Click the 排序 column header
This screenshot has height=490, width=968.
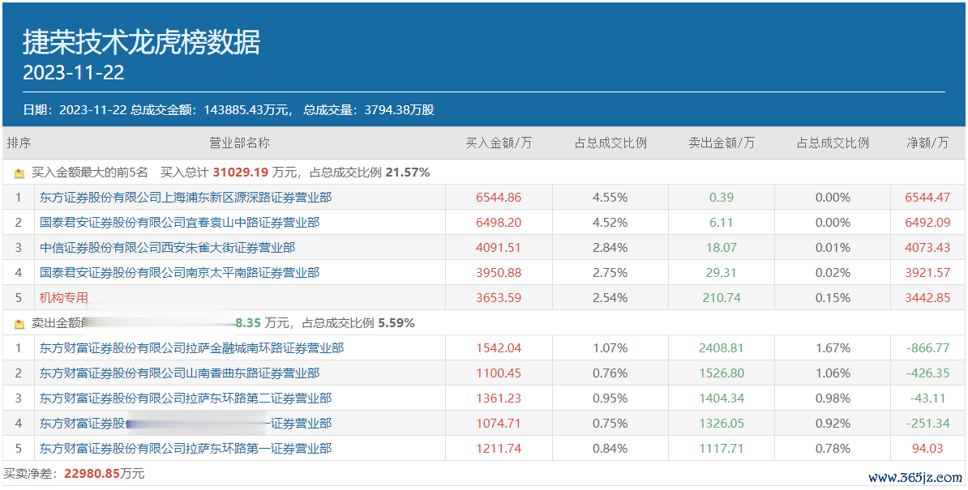[x=19, y=143]
